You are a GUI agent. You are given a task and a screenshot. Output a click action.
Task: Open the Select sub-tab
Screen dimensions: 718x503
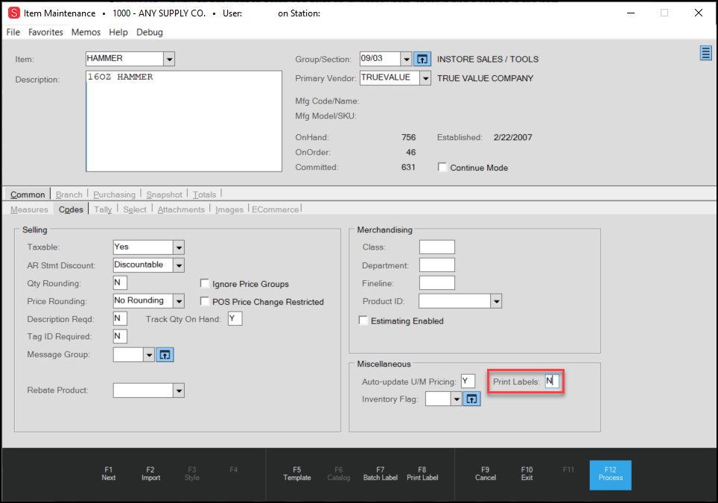coord(135,209)
